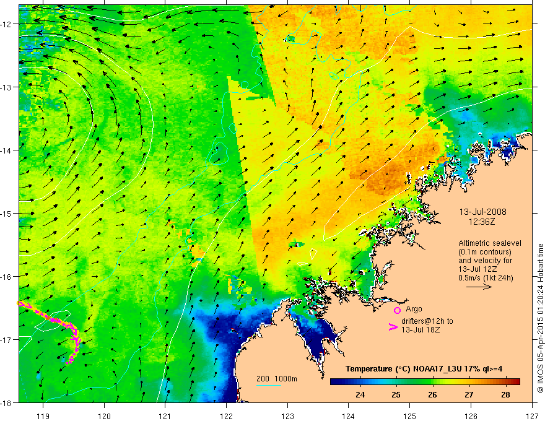545x421 pixels.
Task: Click the 'Altimetric sealevel' text line
Action: click(490, 243)
